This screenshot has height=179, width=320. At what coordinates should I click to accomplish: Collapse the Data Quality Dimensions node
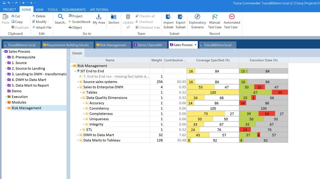[x=81, y=98]
